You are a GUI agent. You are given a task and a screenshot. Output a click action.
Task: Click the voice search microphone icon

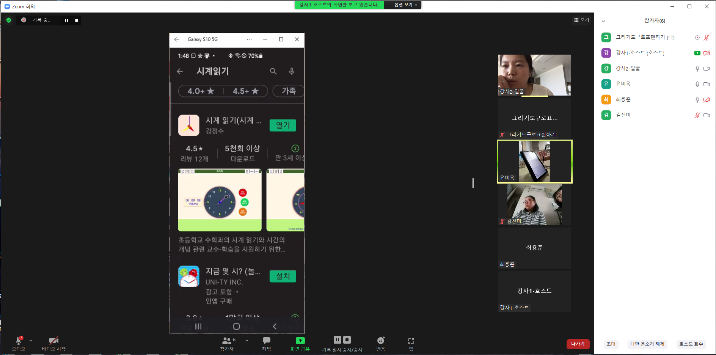click(x=292, y=71)
